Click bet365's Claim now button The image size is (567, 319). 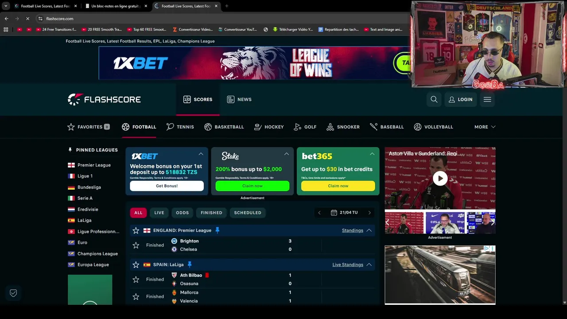point(338,186)
